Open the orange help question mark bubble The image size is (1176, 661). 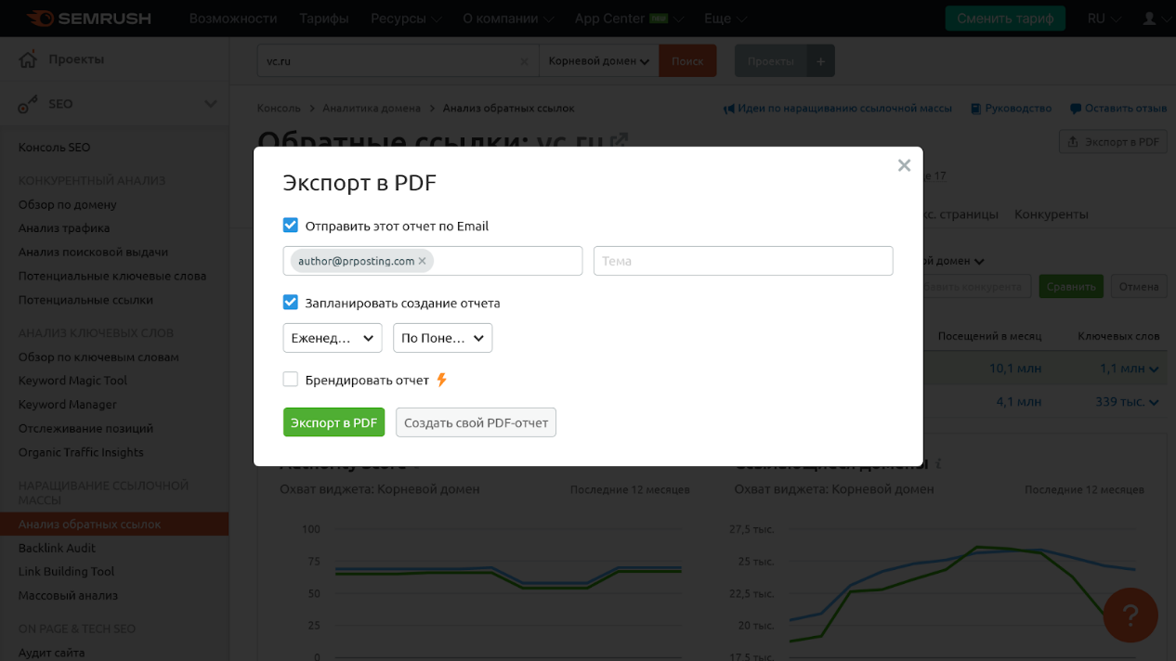[1130, 615]
